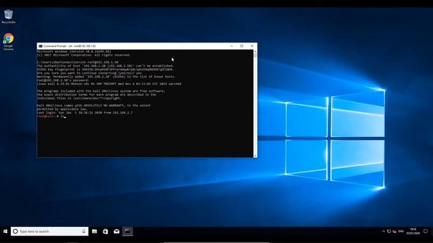Maximize the Command Prompt window

(x=242, y=46)
